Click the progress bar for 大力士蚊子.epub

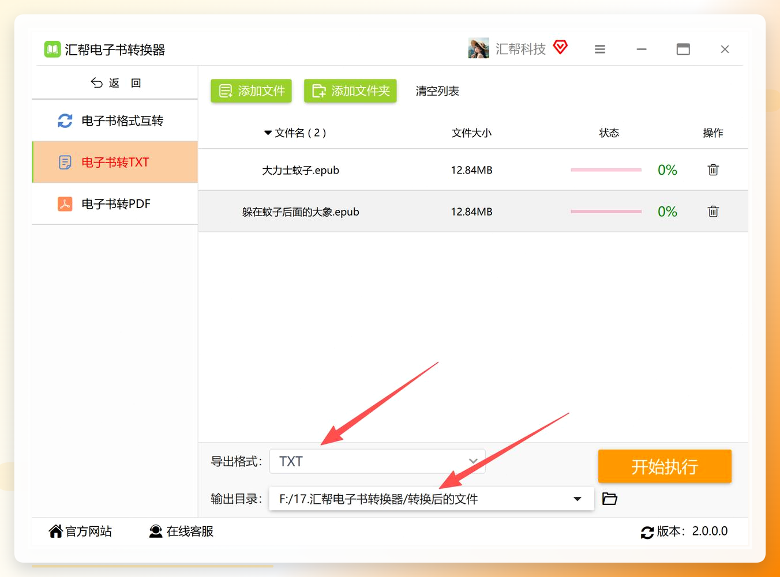pyautogui.click(x=606, y=170)
